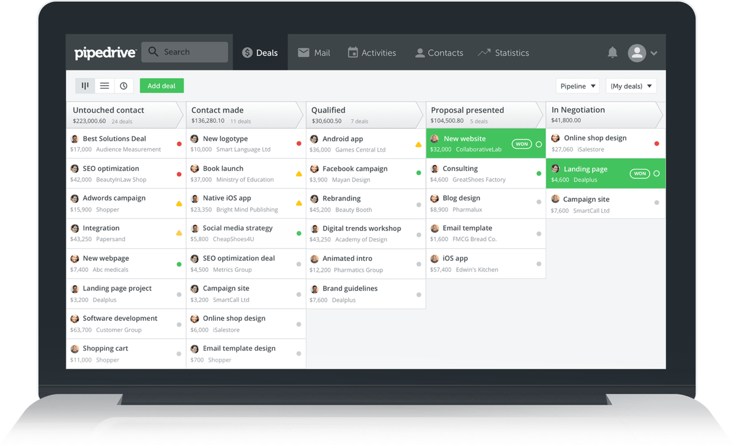Click the BeautyInLaw Shop organization
This screenshot has width=734, height=445.
click(121, 180)
